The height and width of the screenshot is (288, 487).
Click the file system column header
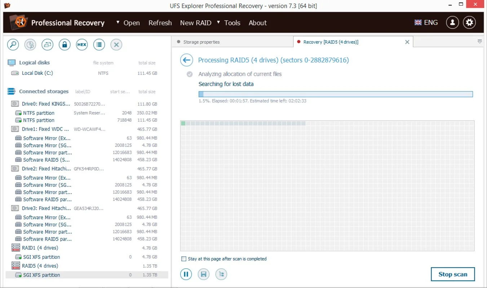(103, 63)
